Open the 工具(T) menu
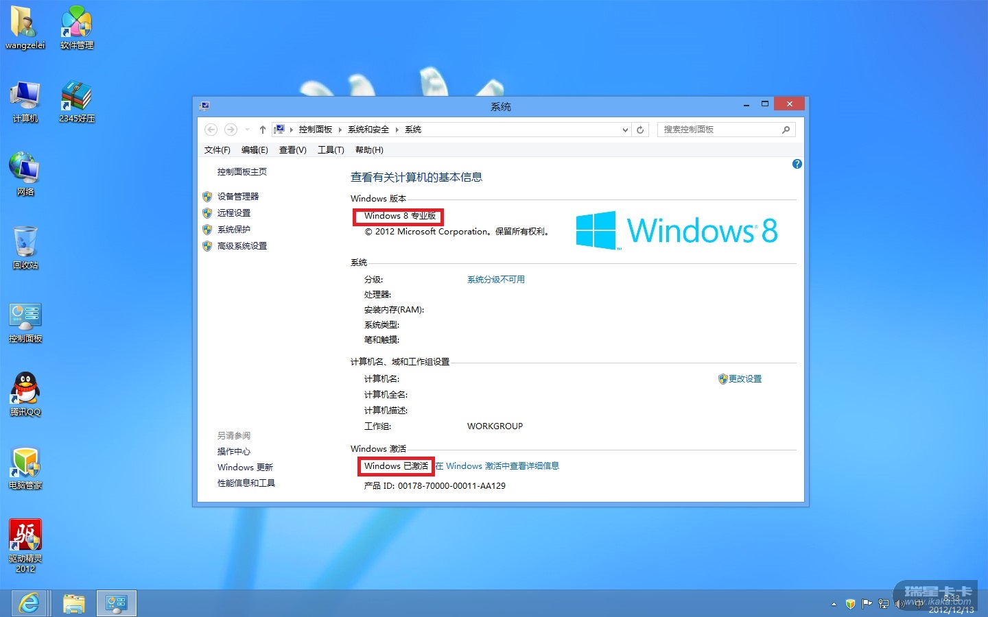The image size is (988, 617). click(331, 150)
